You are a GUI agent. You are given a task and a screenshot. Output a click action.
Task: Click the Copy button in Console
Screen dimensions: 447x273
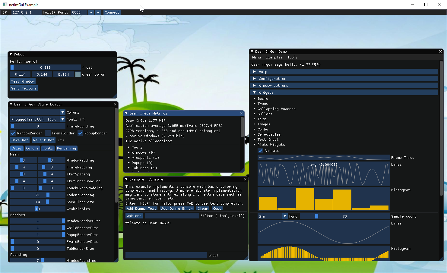[217, 209]
